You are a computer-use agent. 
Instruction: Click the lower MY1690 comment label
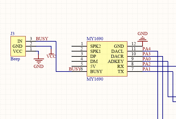pyautogui.click(x=95, y=79)
